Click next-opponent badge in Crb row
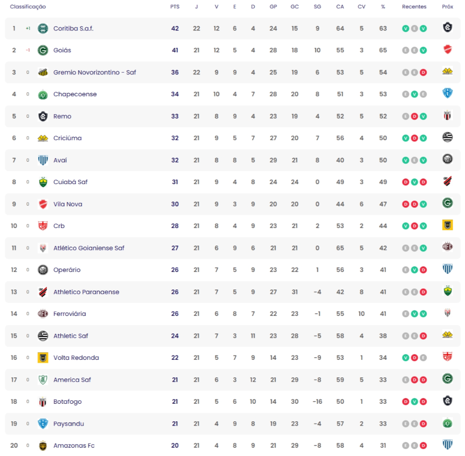Image resolution: width=465 pixels, height=456 pixels. tap(447, 225)
